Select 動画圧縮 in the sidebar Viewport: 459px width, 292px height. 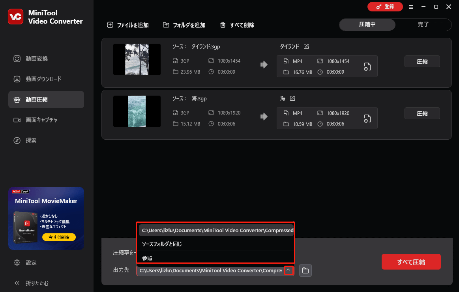coord(46,100)
